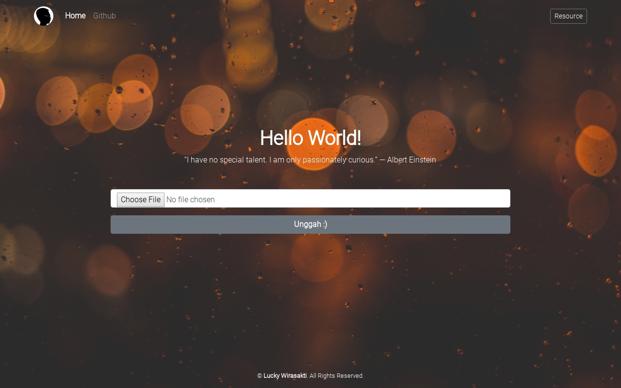Click the Hello World! heading

pos(310,138)
